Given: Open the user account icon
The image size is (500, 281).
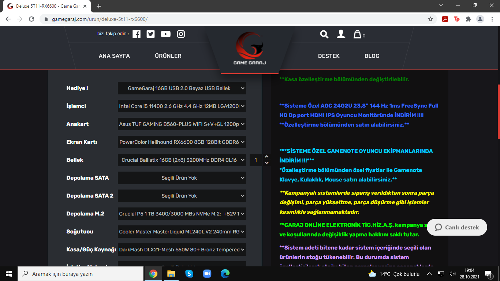Looking at the screenshot, I should click(x=341, y=34).
